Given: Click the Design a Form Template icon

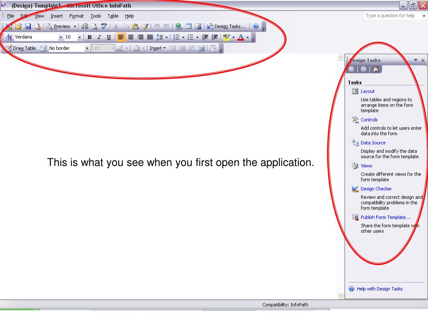Looking at the screenshot, I should pyautogui.click(x=8, y=26).
